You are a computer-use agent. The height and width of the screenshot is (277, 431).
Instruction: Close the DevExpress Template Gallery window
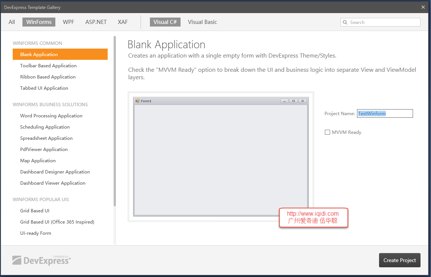click(423, 7)
